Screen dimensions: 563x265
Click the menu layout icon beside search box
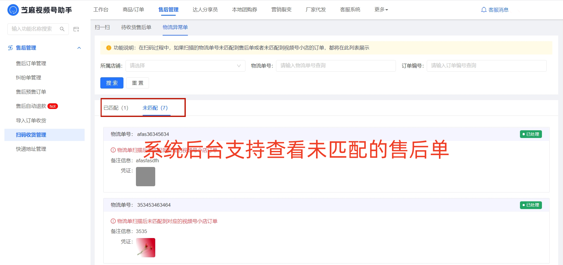tap(76, 29)
